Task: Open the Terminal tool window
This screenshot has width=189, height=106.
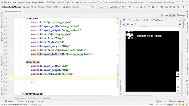Action: pyautogui.click(x=9, y=101)
